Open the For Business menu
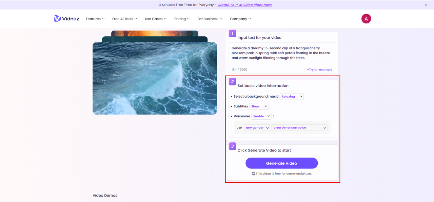Screen dimensions: 434x202 [210, 19]
